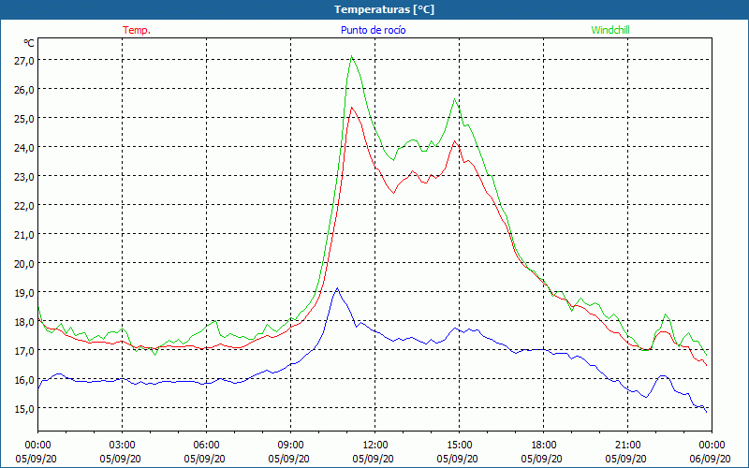Click the 23,0 y-axis value
Screen dimensions: 749x468
pos(23,176)
